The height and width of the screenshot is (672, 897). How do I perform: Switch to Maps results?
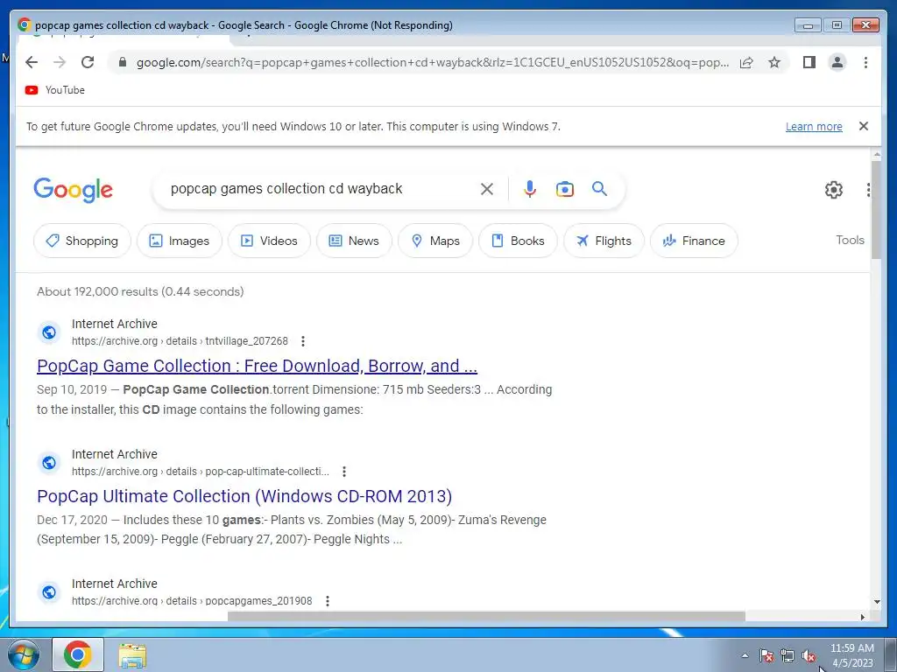point(435,241)
